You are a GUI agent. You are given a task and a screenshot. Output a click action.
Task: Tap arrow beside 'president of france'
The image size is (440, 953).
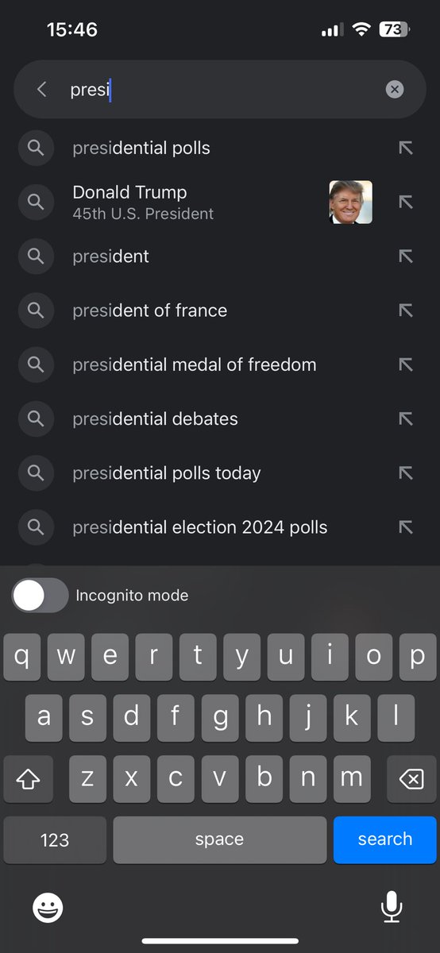pyautogui.click(x=406, y=311)
